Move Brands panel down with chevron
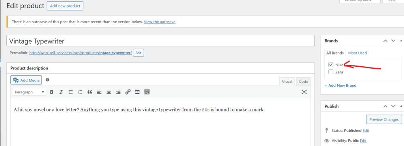The height and width of the screenshot is (146, 404). tap(393, 41)
